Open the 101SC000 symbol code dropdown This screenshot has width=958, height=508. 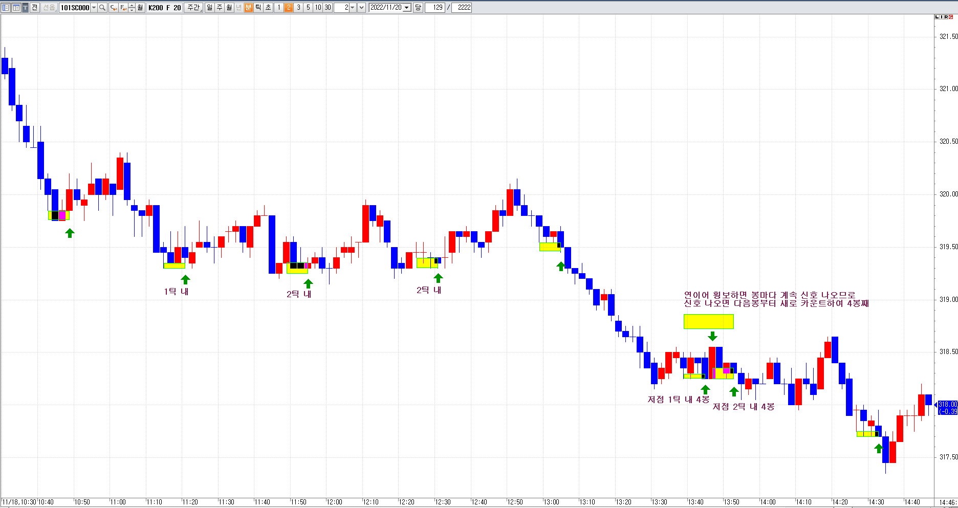pyautogui.click(x=94, y=8)
